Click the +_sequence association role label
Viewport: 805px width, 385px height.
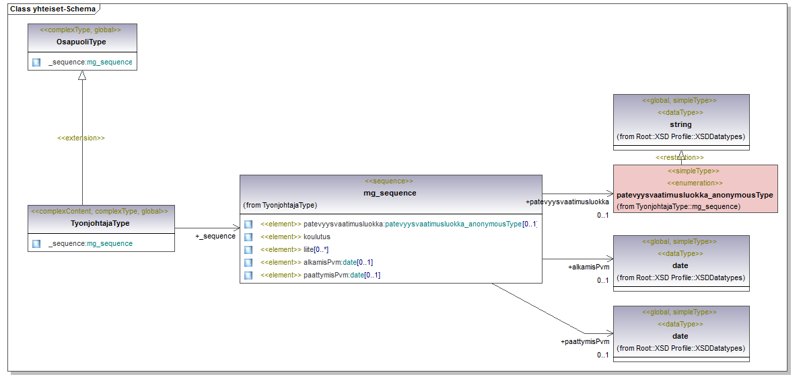[215, 236]
